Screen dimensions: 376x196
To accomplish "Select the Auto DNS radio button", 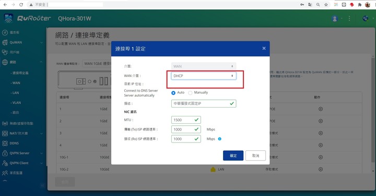I will [173, 93].
